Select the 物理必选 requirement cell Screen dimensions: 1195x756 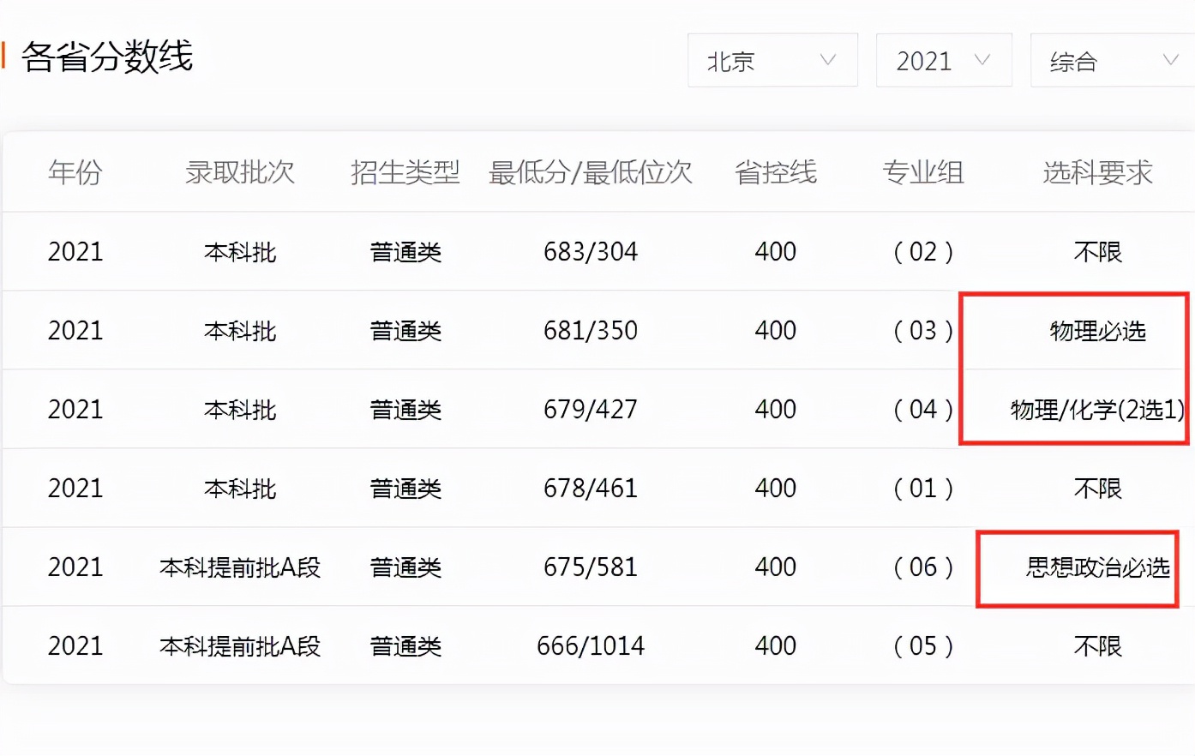pyautogui.click(x=1097, y=330)
